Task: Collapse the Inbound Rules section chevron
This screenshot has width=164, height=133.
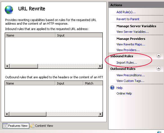Action: coord(159,56)
